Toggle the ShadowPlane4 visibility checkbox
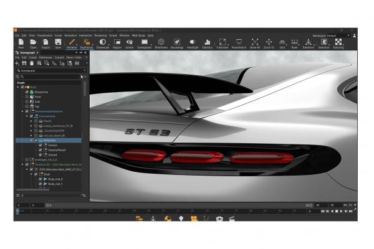Viewport: 374px width, 249px height. click(40, 150)
